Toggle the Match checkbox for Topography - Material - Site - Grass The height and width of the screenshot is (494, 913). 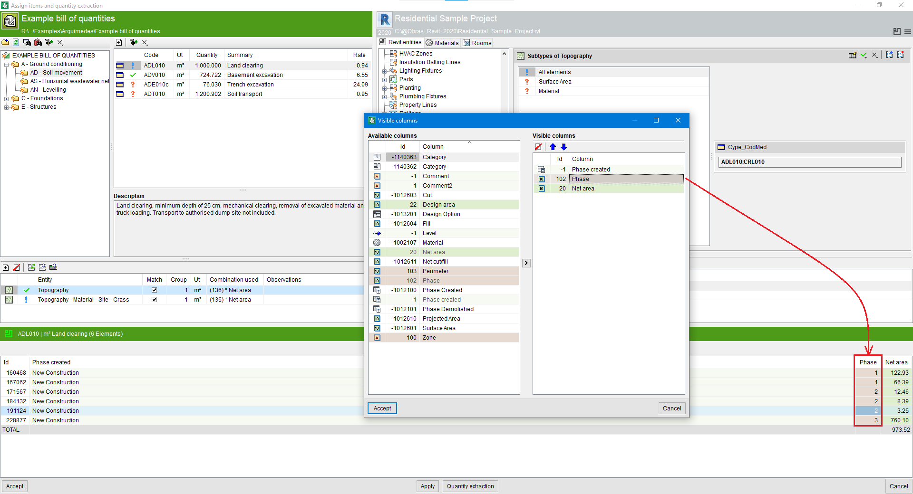point(154,299)
